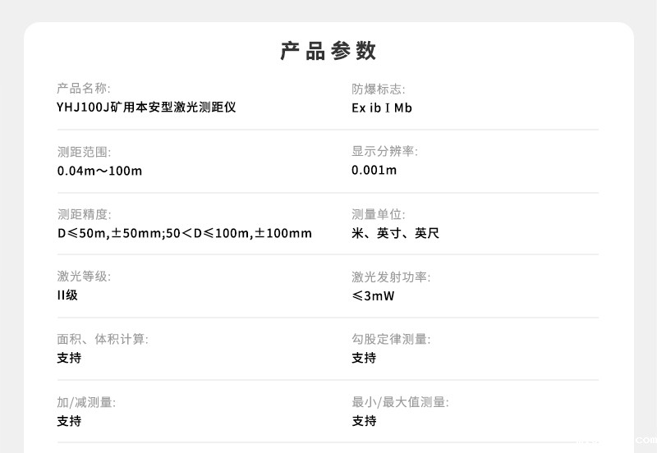Click the 产品名称 label
This screenshot has width=657, height=453.
83,89
